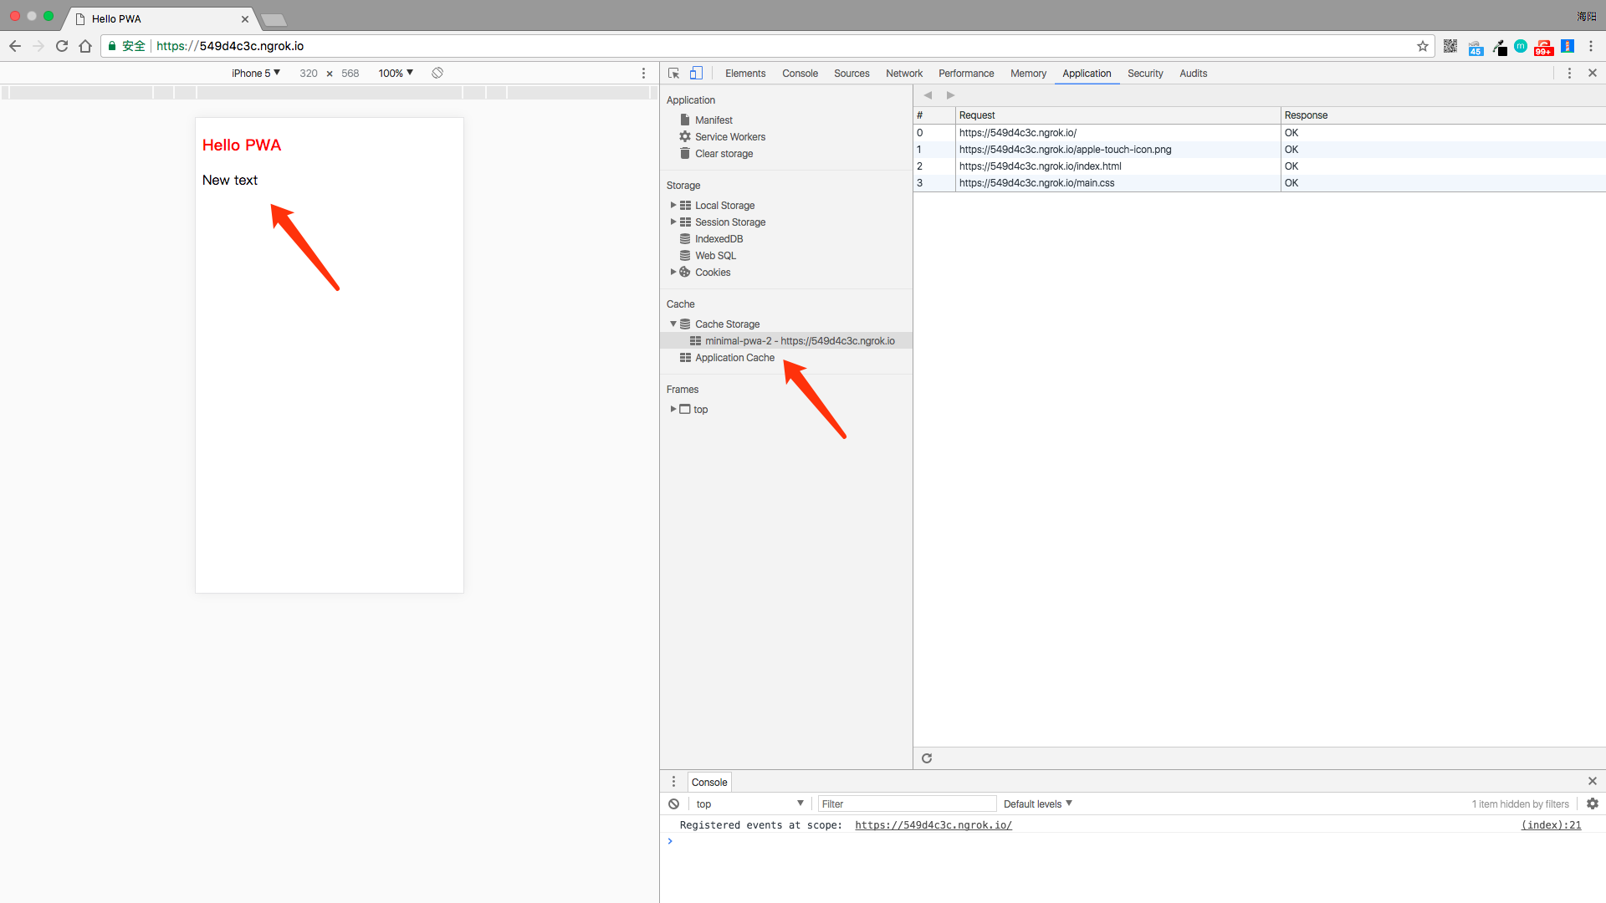1606x903 pixels.
Task: Expand the top frame node
Action: tap(673, 409)
